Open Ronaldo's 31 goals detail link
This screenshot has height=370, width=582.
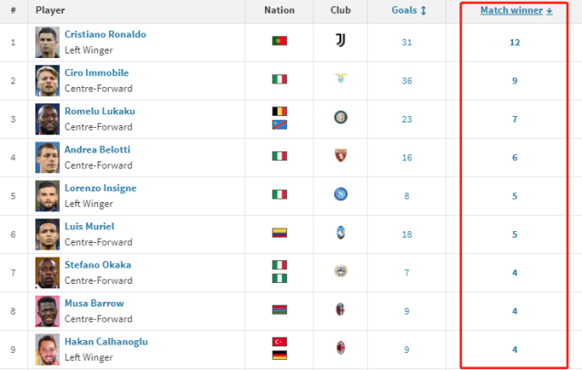406,42
